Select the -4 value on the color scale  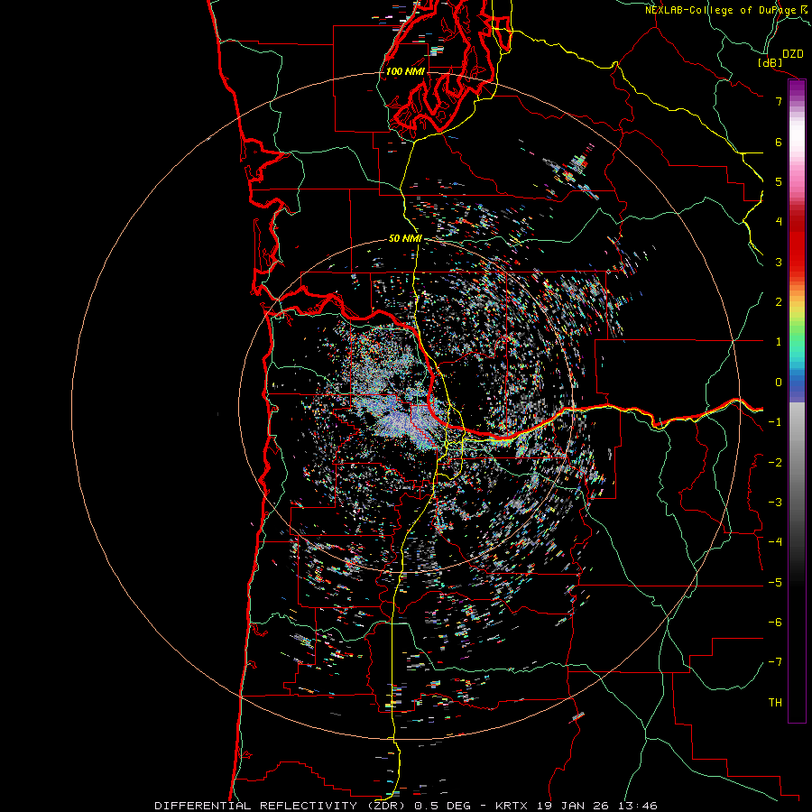click(x=775, y=542)
